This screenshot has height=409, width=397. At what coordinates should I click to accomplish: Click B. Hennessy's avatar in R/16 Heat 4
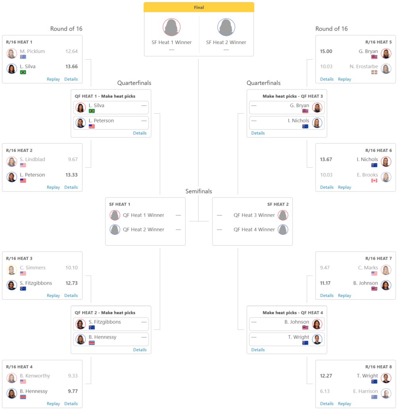tap(12, 393)
